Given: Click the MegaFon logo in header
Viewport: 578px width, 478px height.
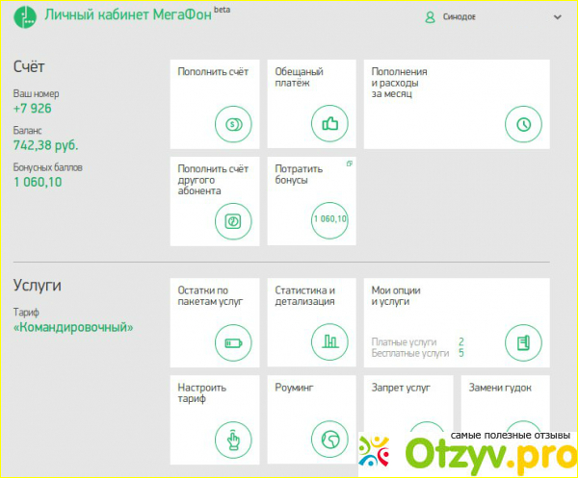Looking at the screenshot, I should point(25,18).
